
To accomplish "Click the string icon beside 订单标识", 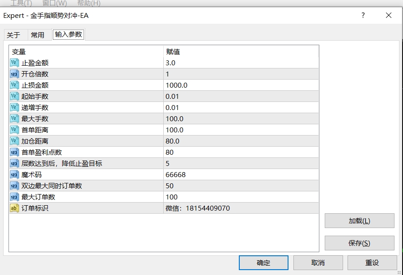I will [14, 208].
